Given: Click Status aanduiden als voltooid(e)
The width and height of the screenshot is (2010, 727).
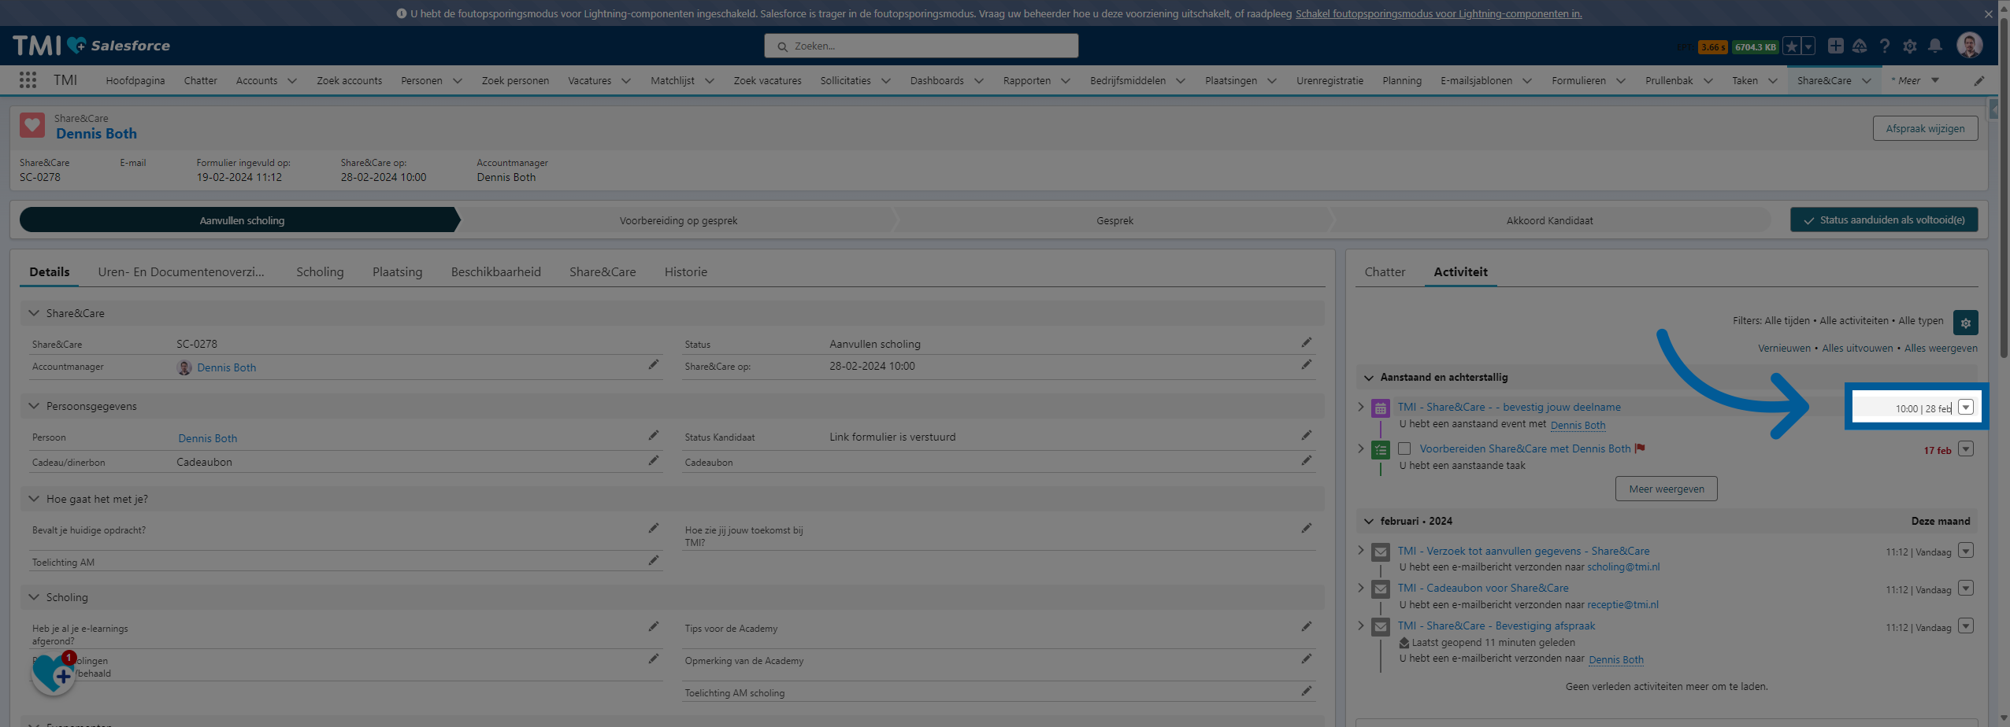Looking at the screenshot, I should (x=1884, y=220).
